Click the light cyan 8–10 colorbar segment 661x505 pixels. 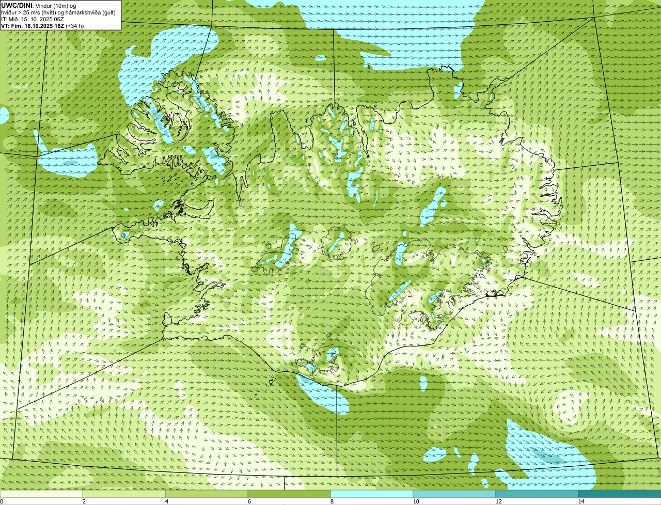372,494
